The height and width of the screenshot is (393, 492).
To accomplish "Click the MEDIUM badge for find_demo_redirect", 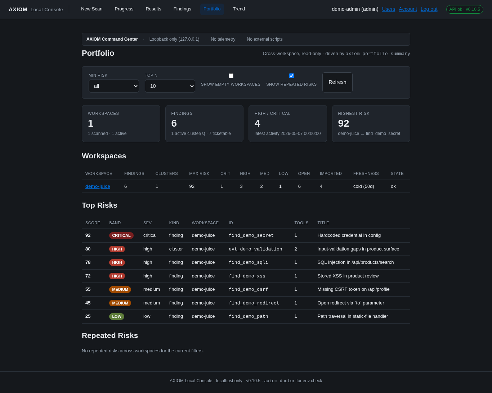I will 120,303.
